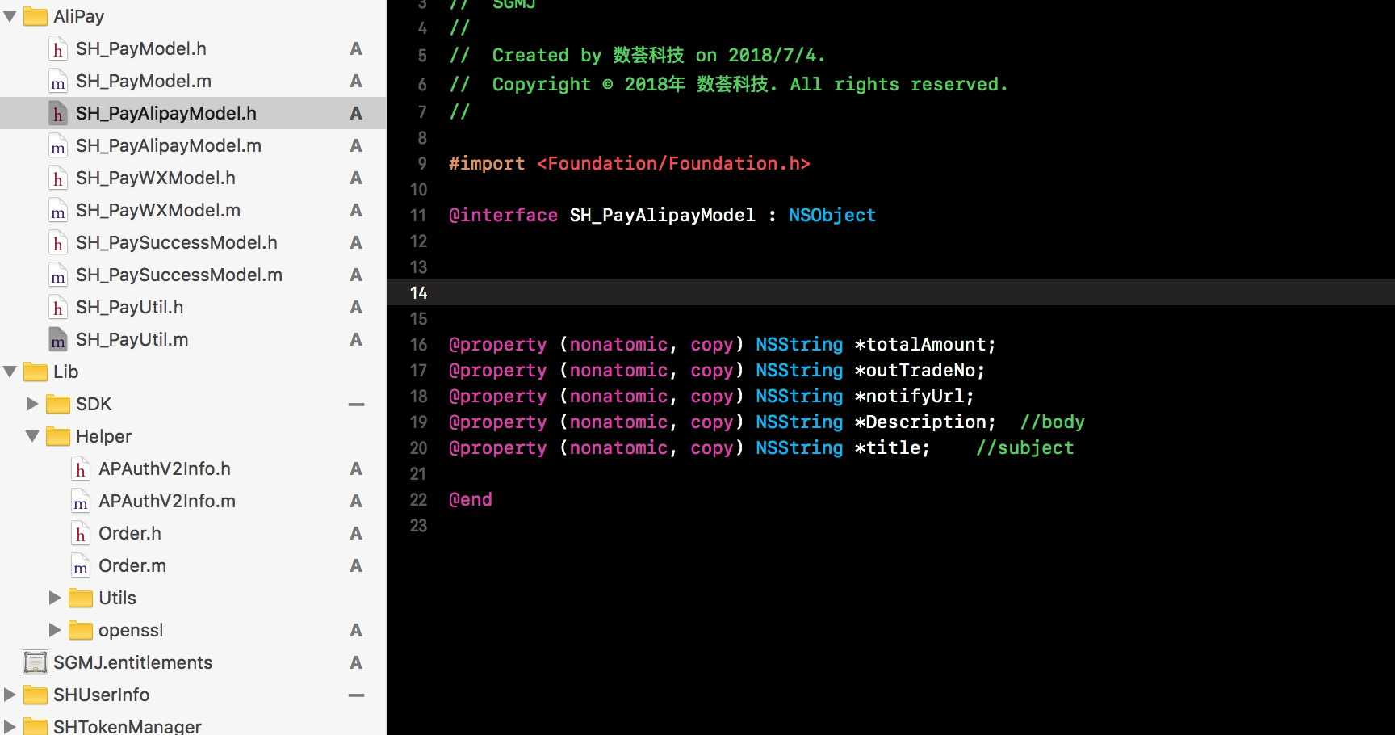Click the Order.h file icon
The image size is (1395, 735).
[81, 534]
